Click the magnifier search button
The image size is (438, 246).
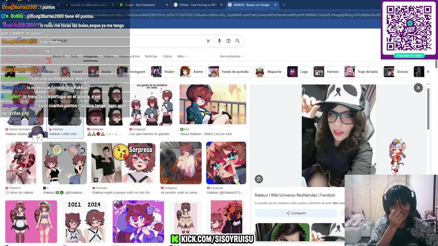click(x=237, y=41)
